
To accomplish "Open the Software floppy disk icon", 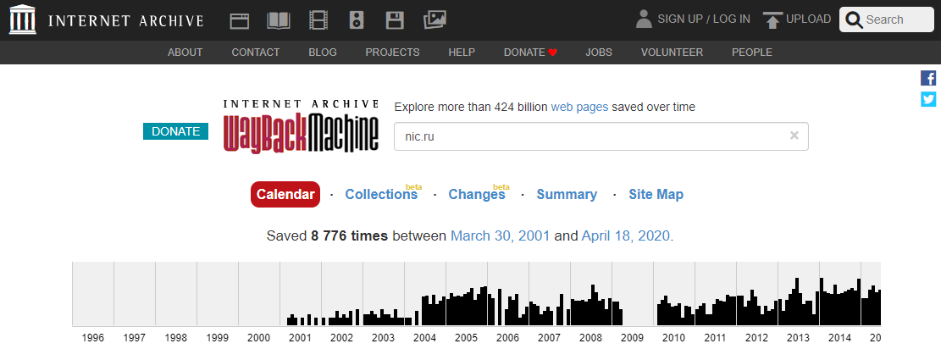I will tap(395, 20).
